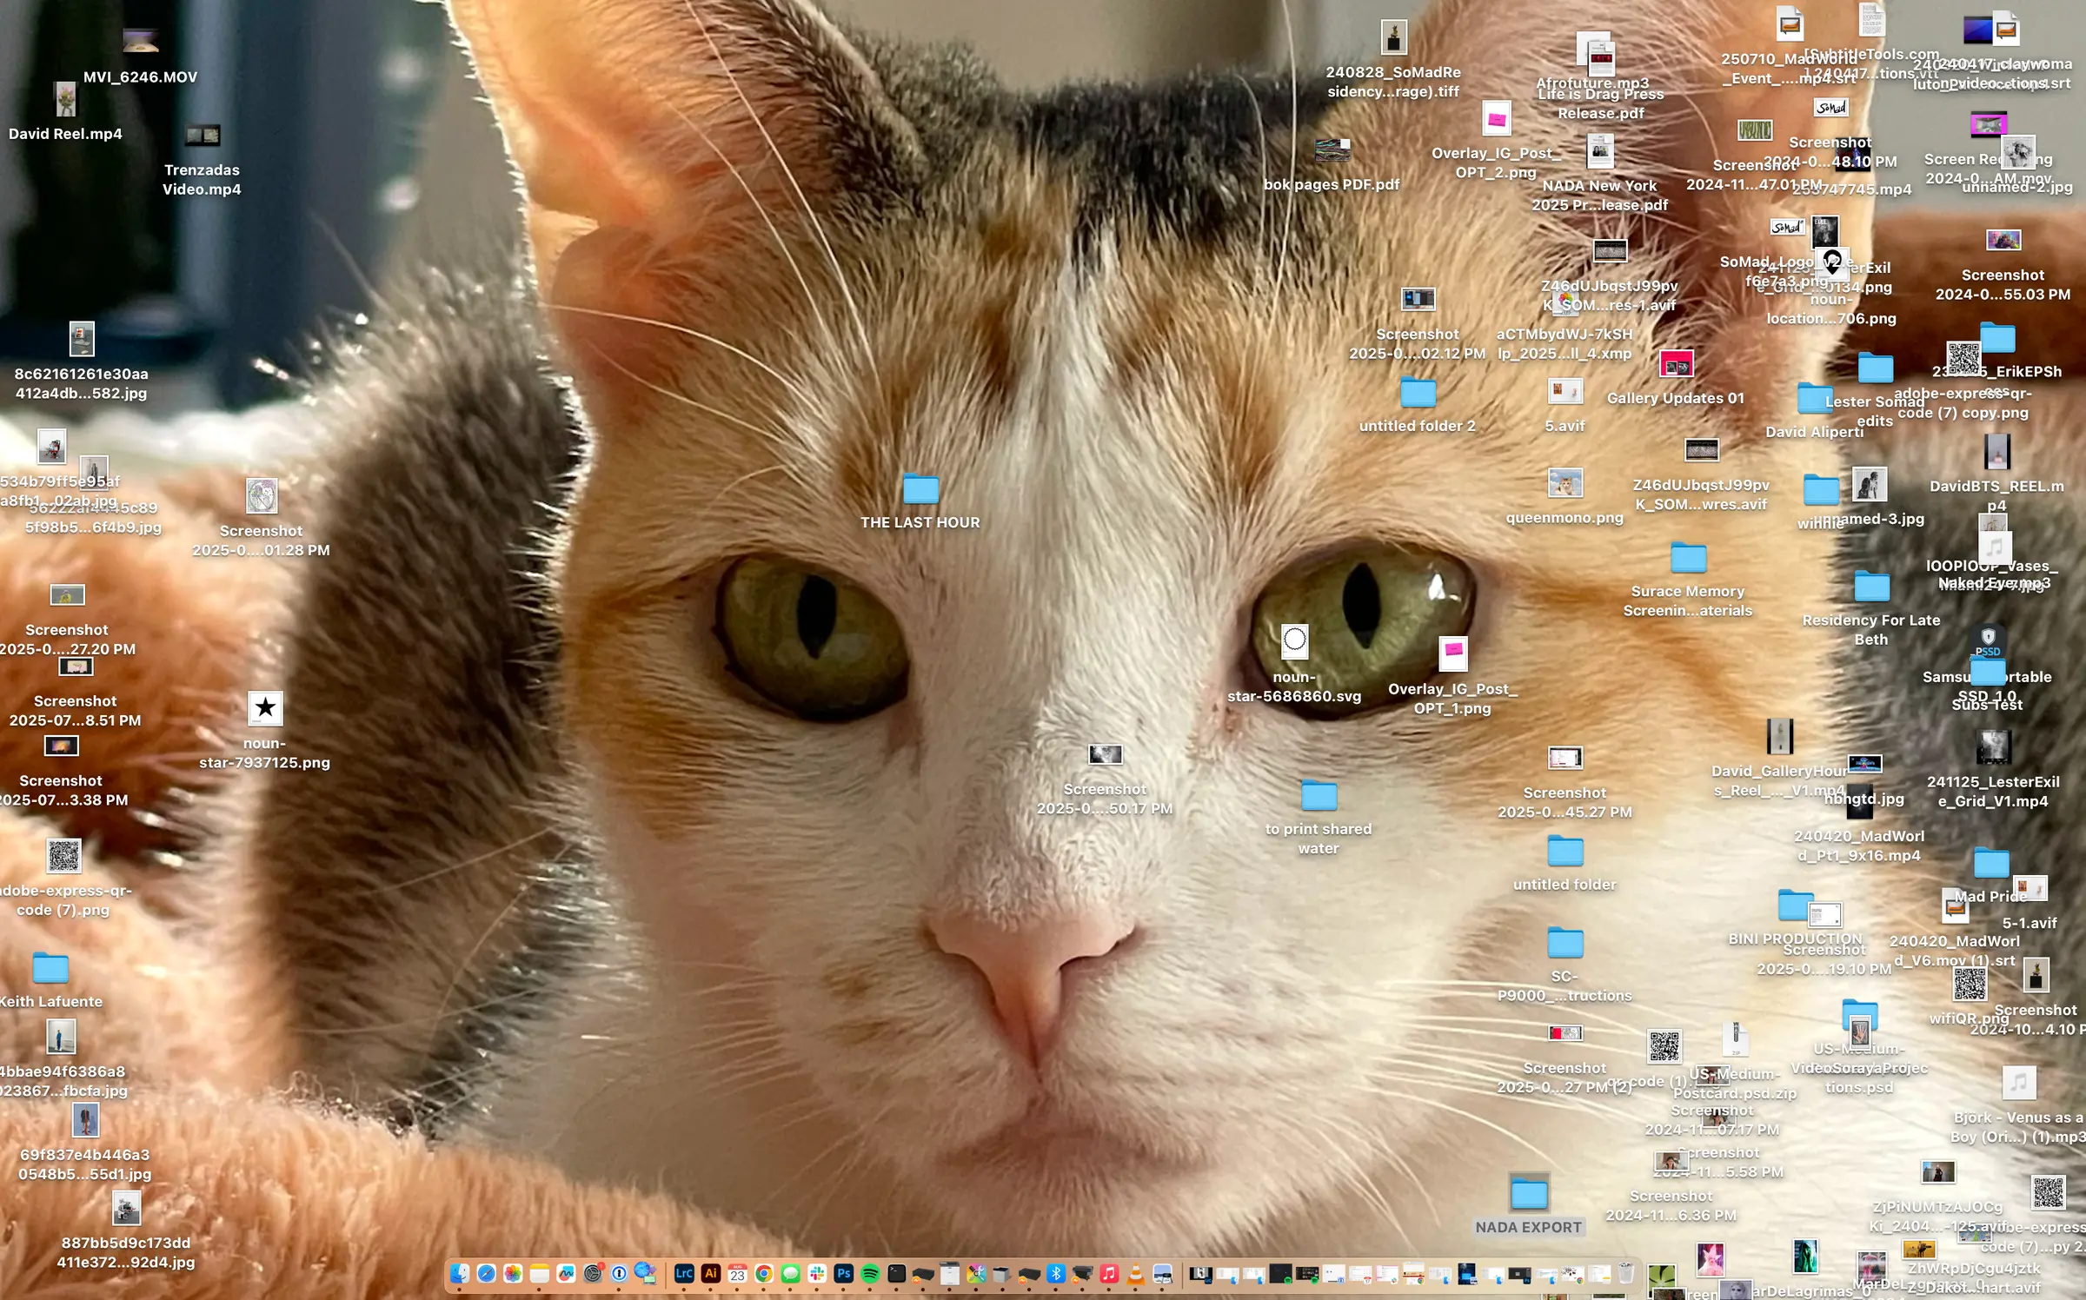Open the Music app in dock
The height and width of the screenshot is (1300, 2086).
tap(1109, 1274)
